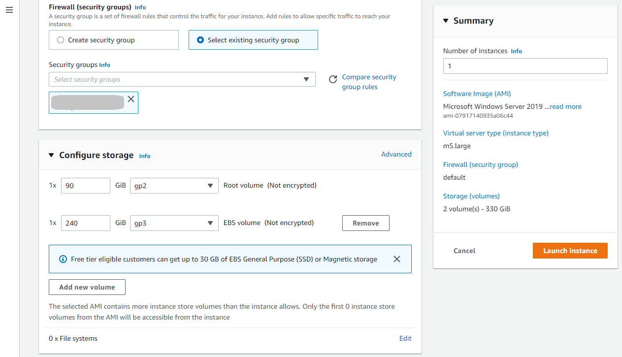Click Add new volume button
The image size is (622, 357).
(87, 287)
